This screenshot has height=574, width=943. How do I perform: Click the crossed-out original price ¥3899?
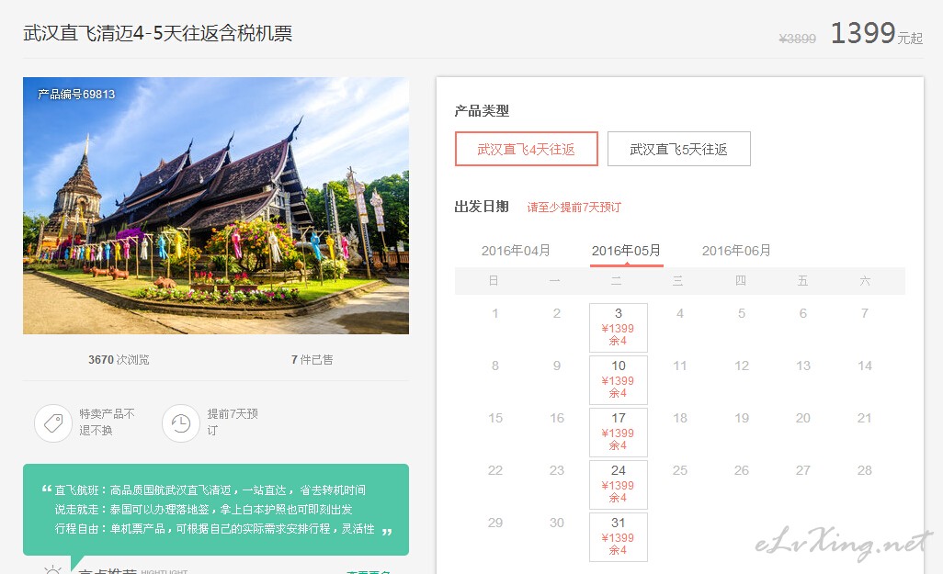[x=798, y=39]
